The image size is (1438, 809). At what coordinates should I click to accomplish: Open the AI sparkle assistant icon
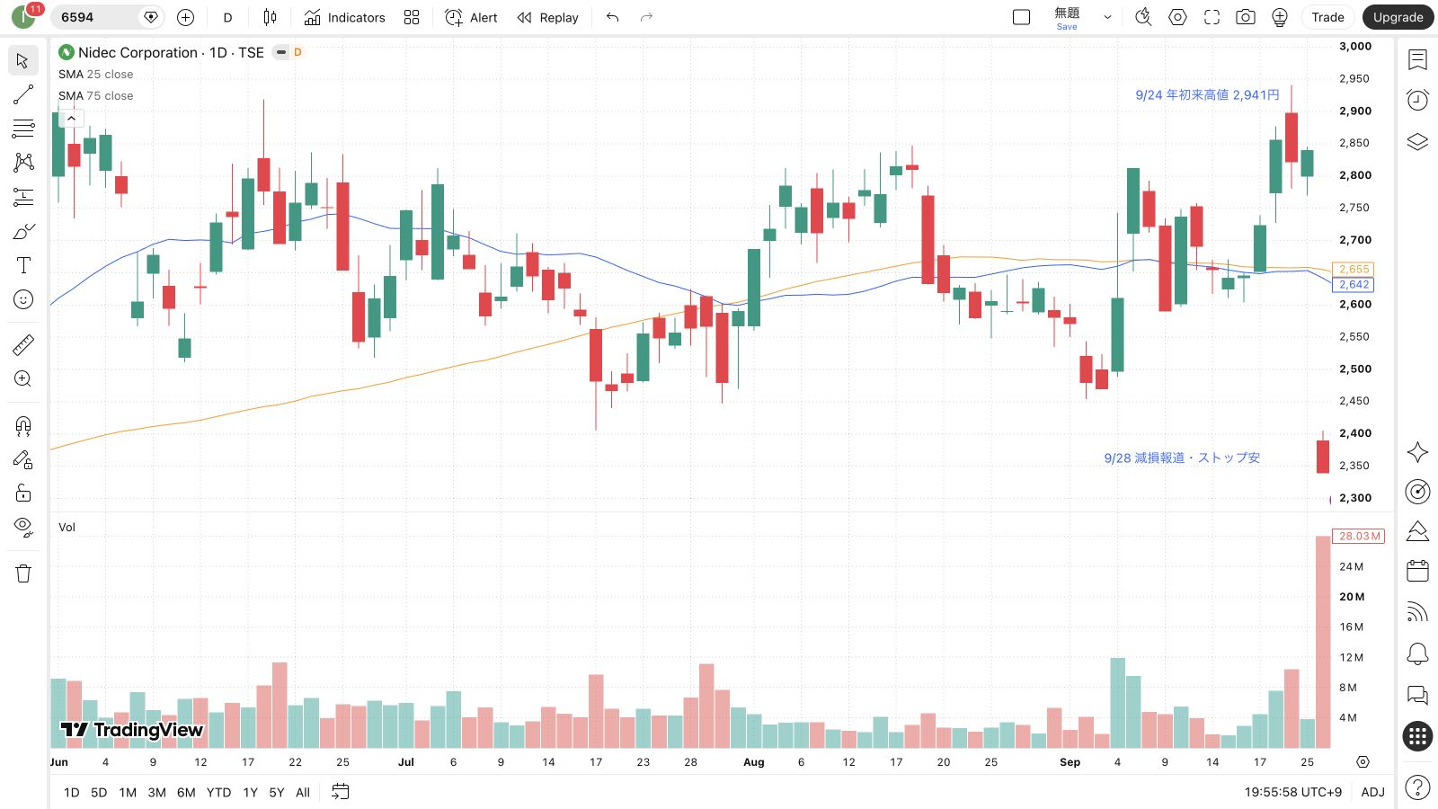[x=1417, y=452]
